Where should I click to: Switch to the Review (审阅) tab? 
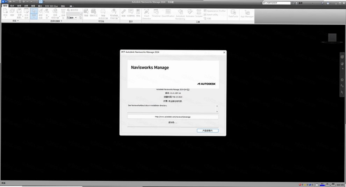[x=19, y=6]
